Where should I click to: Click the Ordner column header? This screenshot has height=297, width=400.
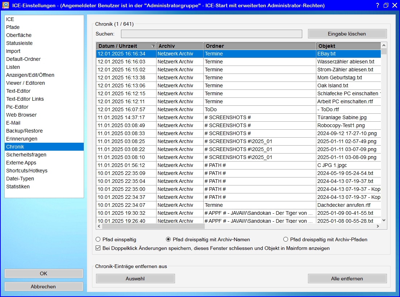pyautogui.click(x=260, y=46)
